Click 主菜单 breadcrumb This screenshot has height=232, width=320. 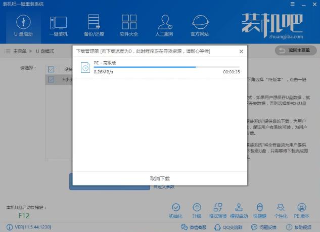[20, 51]
